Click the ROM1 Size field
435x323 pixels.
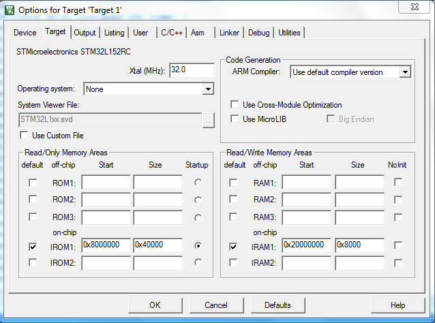(158, 182)
